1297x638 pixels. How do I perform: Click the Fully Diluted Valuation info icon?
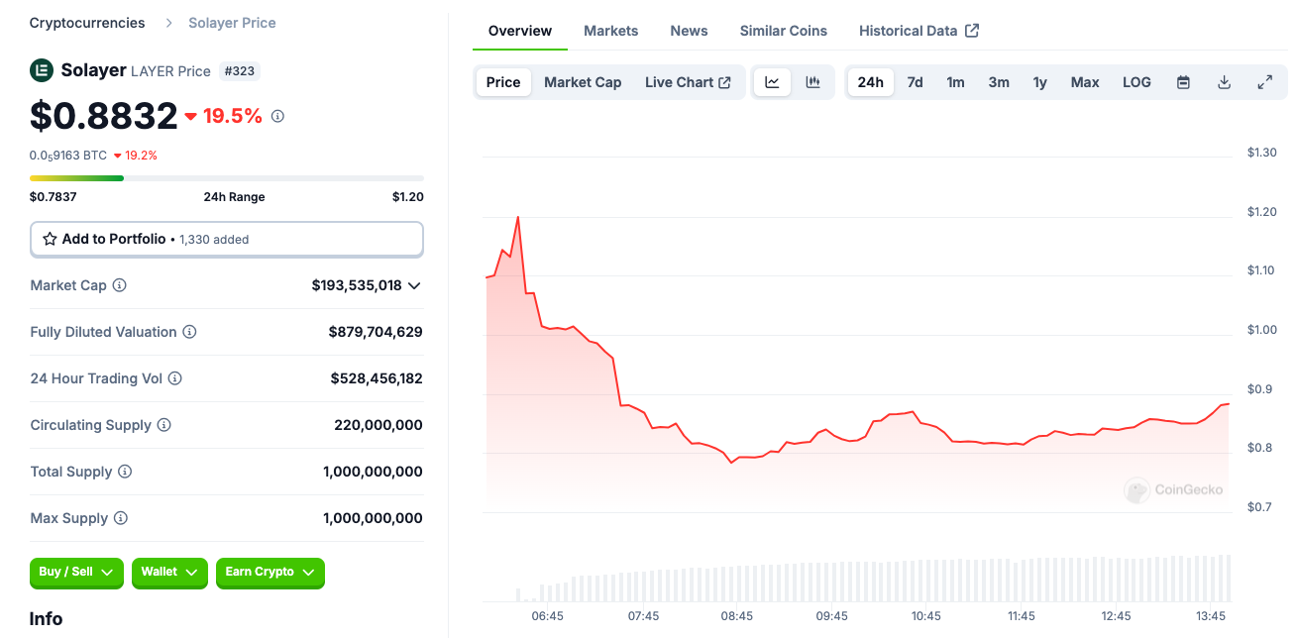[189, 332]
